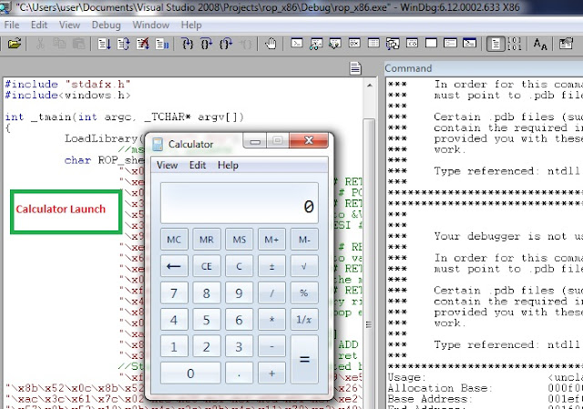Open Calculator Help menu
The height and width of the screenshot is (409, 583).
tap(228, 165)
